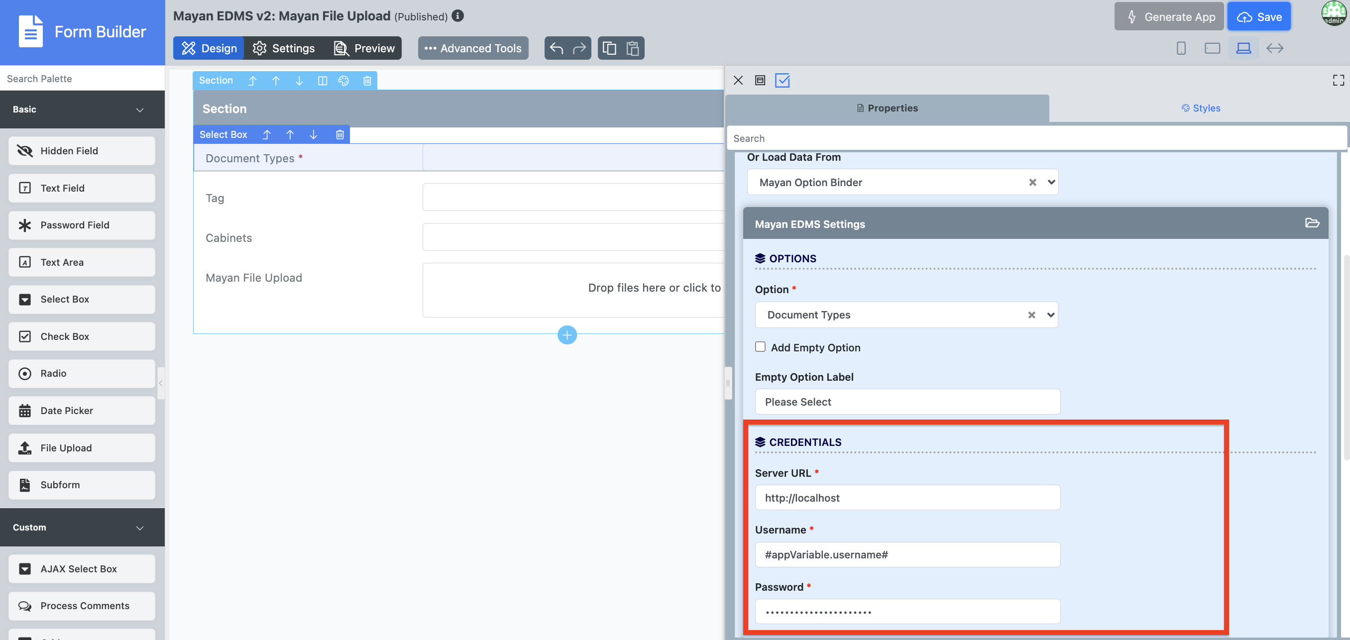Select Process Comments palette item
The height and width of the screenshot is (640, 1350).
(82, 606)
